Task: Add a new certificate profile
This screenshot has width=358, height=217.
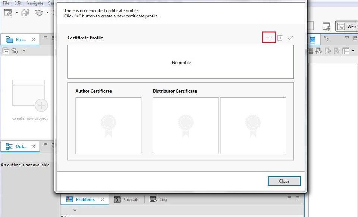Action: (268, 37)
